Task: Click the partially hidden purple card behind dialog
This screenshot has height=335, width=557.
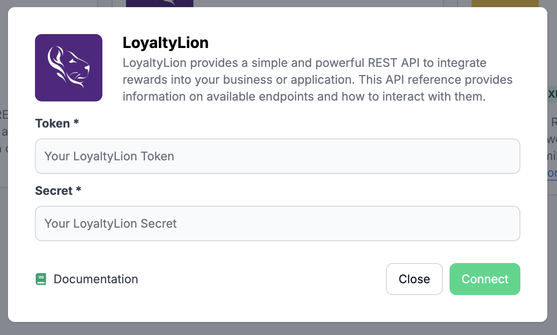Action: tap(159, 3)
